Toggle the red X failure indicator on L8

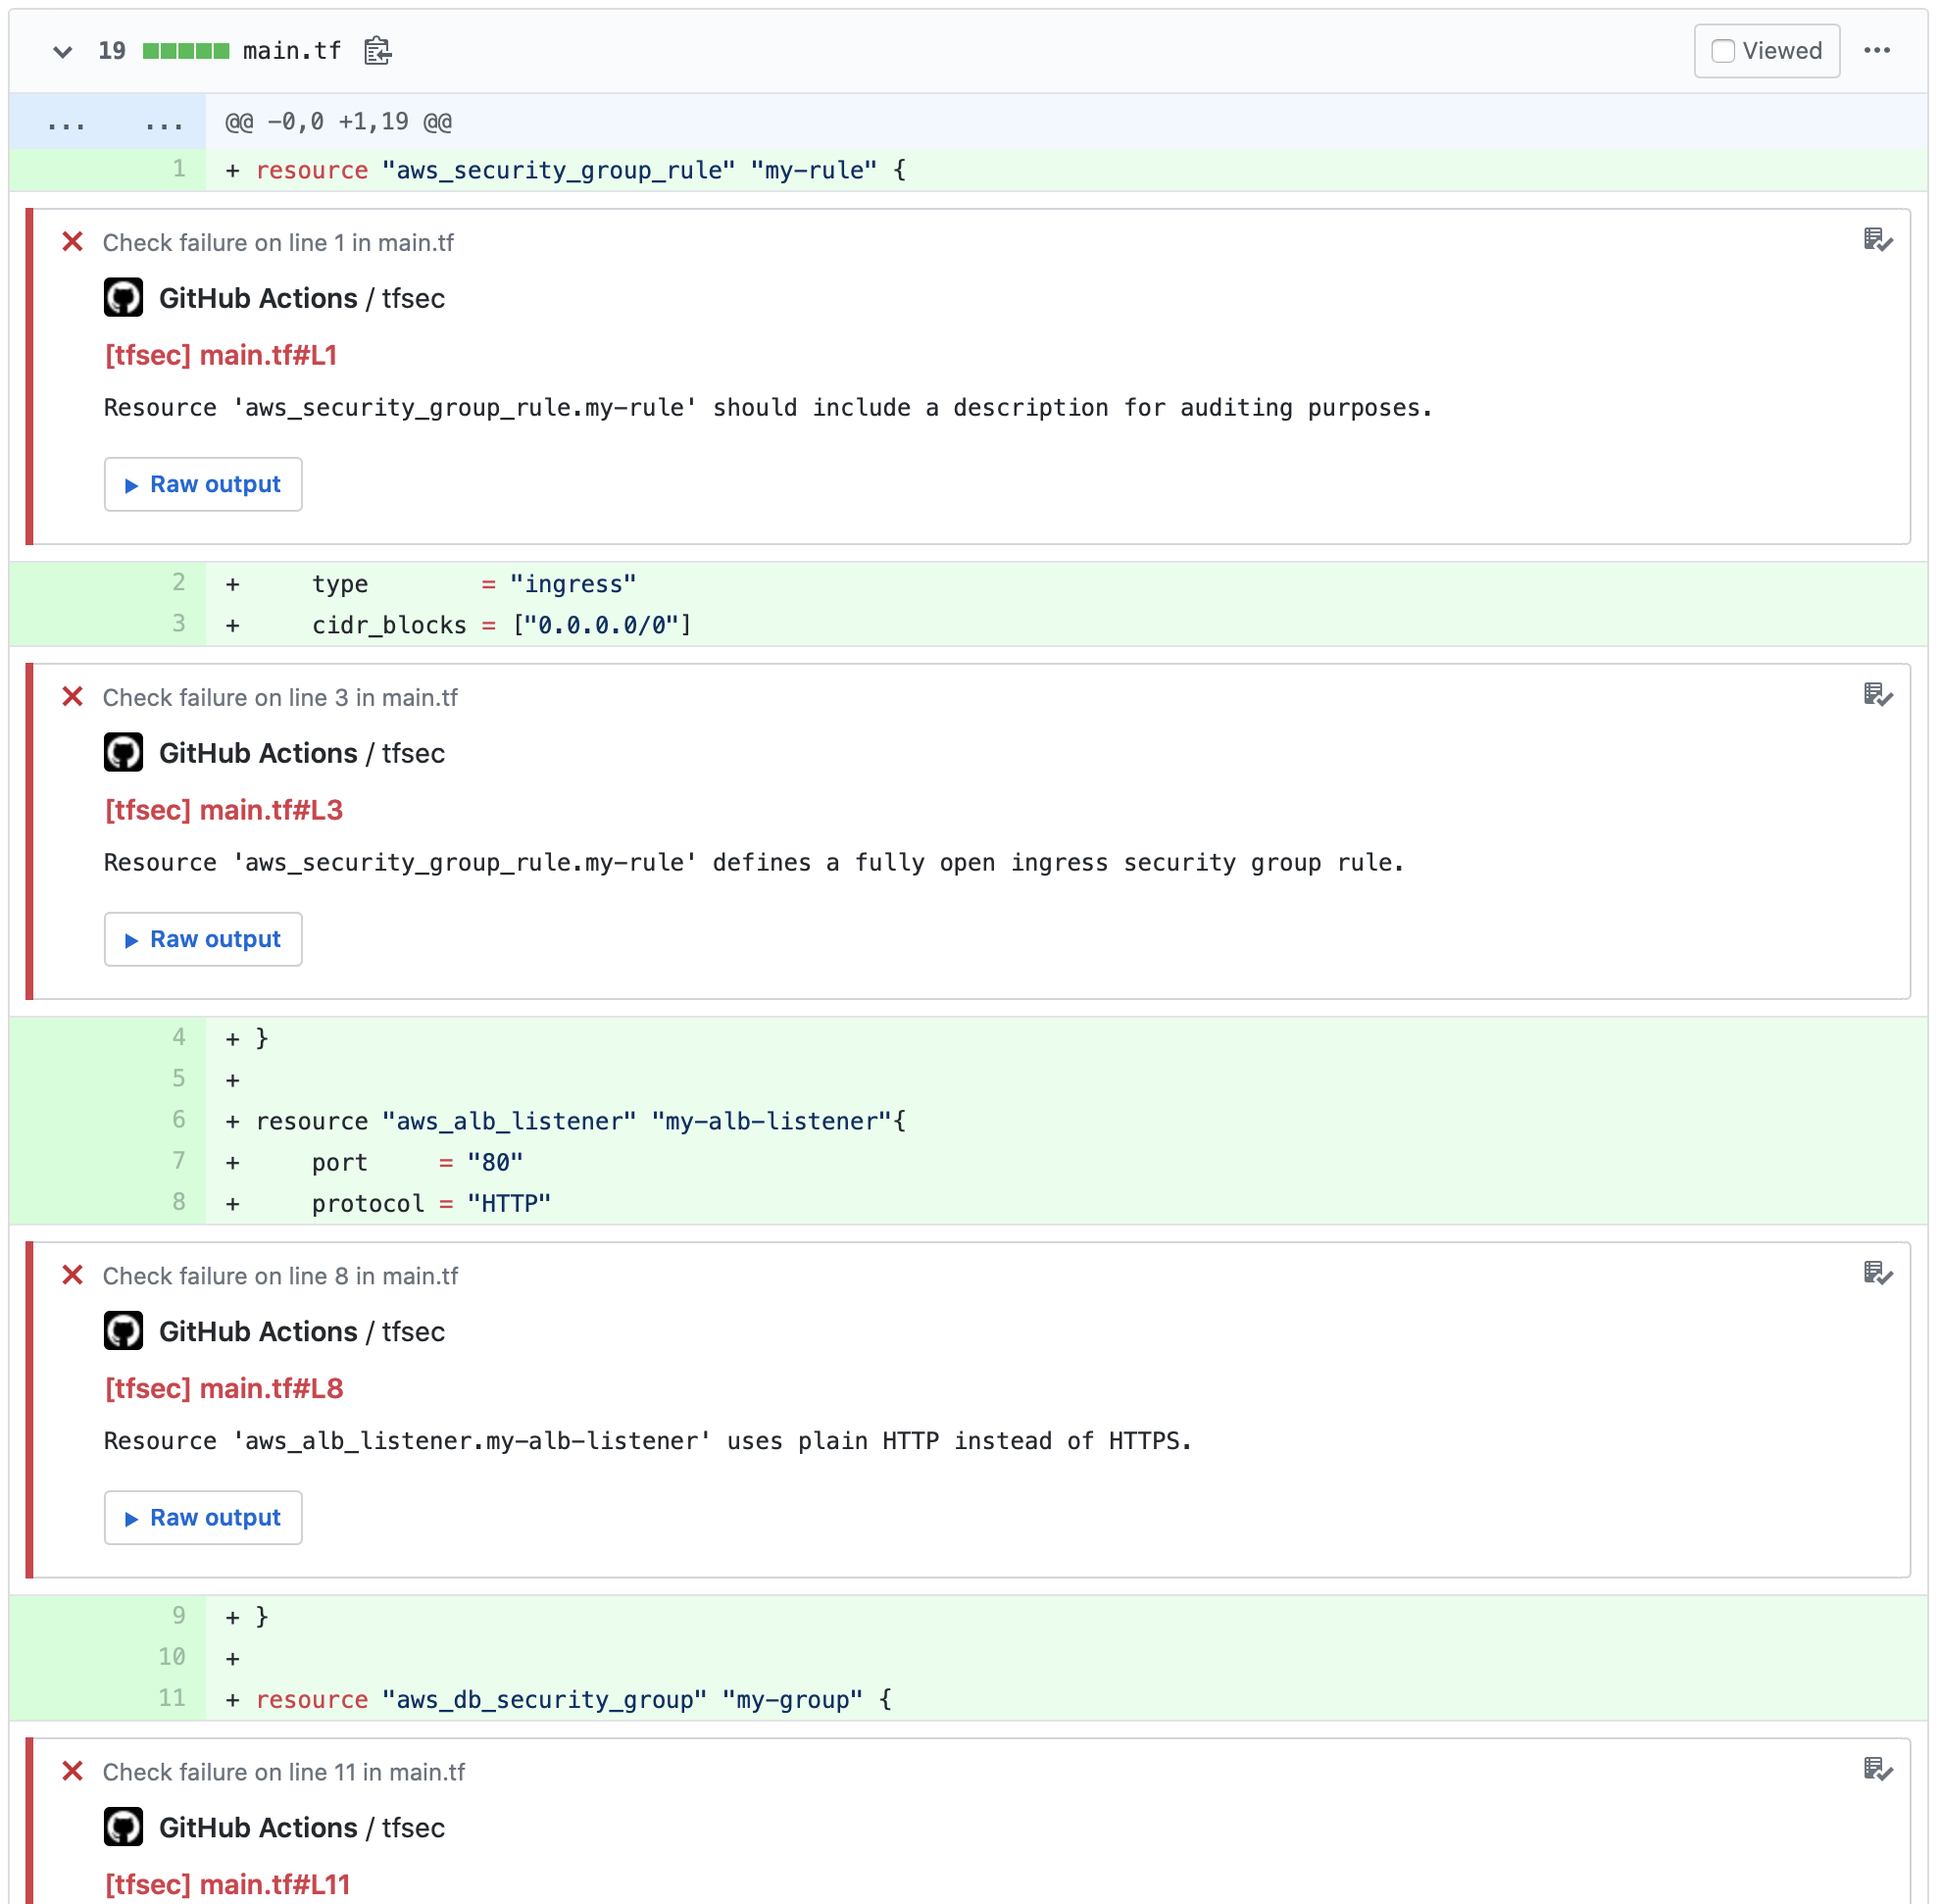[74, 1275]
